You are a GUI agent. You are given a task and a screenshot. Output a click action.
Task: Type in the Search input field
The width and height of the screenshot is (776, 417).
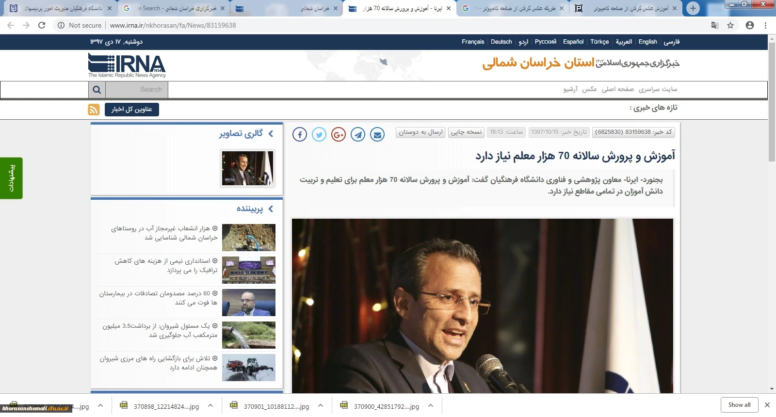click(137, 90)
